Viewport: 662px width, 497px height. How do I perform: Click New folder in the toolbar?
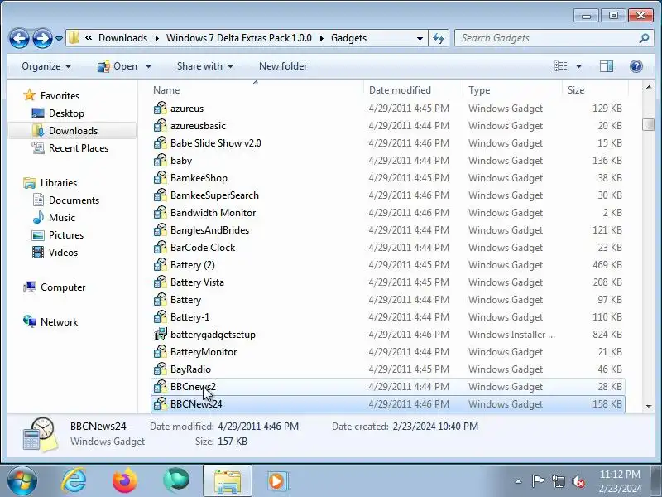coord(283,66)
